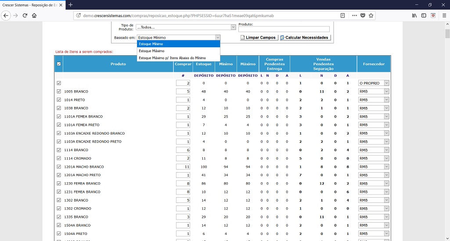Image resolution: width=450 pixels, height=241 pixels.
Task: Uncheck the 1504A PRETO row checkbox
Action: click(x=59, y=234)
